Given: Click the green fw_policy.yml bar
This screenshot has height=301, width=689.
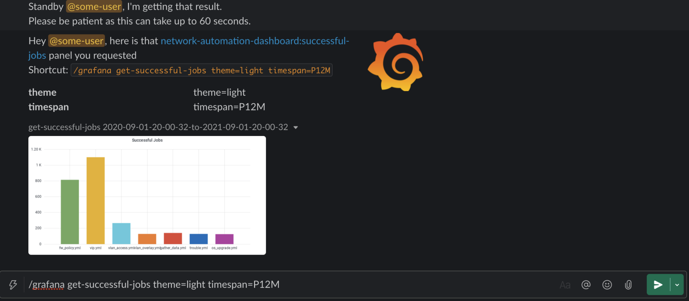Looking at the screenshot, I should 70,212.
